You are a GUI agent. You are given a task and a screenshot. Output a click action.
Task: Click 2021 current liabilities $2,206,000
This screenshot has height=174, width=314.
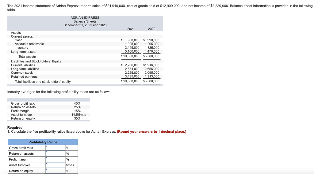click(130, 65)
